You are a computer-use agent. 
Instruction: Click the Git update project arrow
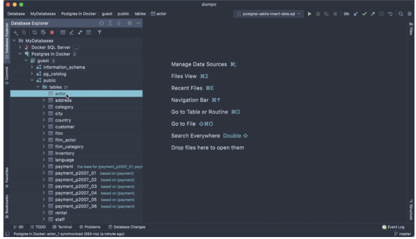pos(356,14)
